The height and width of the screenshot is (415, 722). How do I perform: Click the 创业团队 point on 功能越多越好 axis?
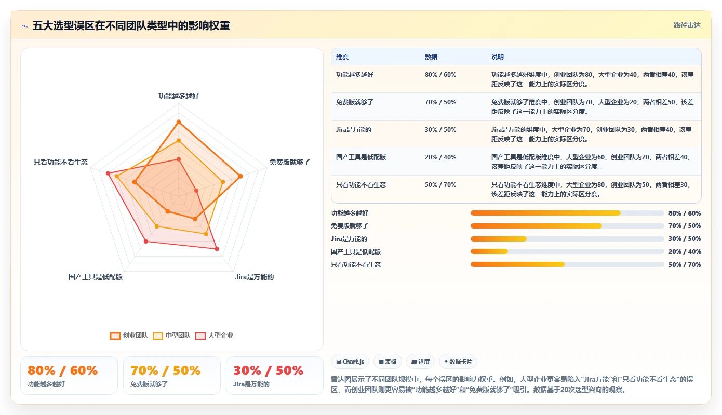pos(178,122)
